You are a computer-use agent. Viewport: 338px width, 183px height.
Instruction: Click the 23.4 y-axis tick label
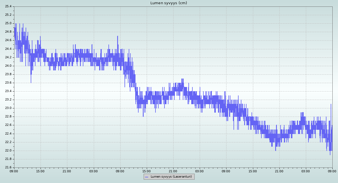point(8,91)
